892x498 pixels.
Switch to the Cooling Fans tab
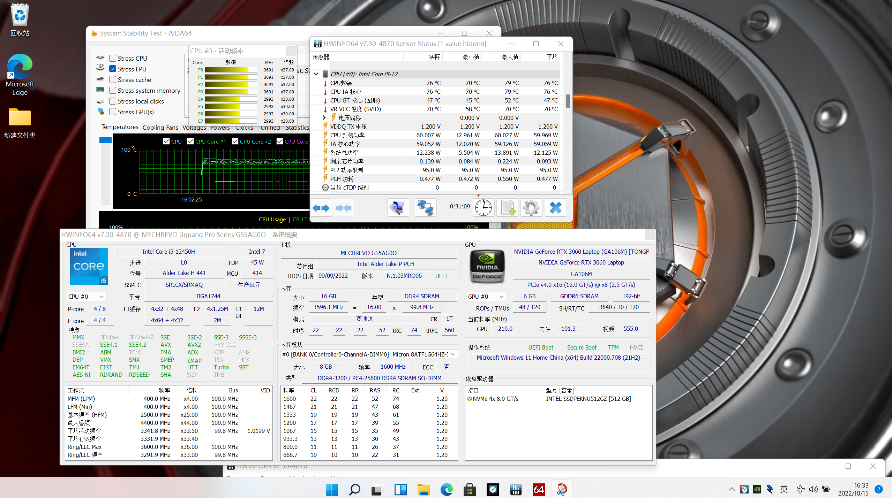[160, 128]
